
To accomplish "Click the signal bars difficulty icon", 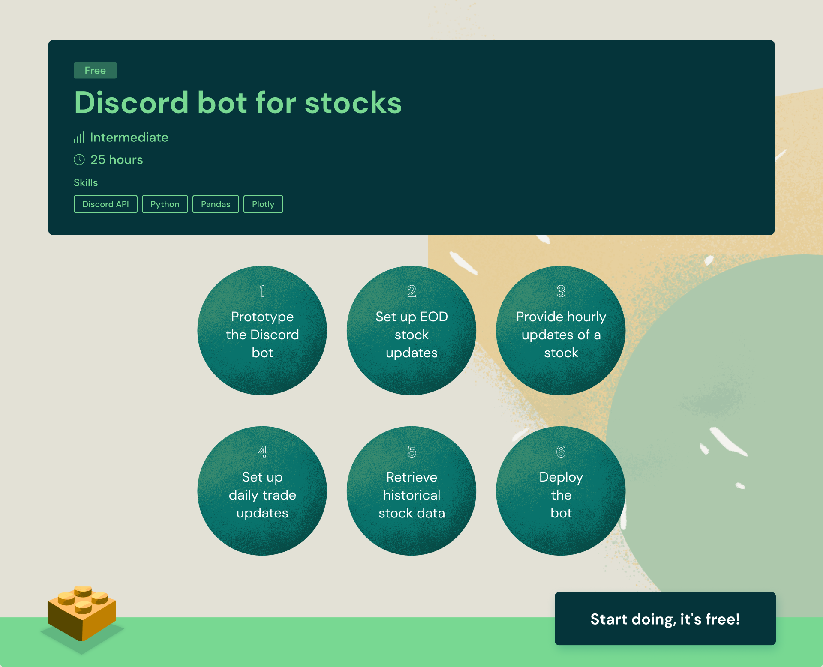I will [79, 137].
